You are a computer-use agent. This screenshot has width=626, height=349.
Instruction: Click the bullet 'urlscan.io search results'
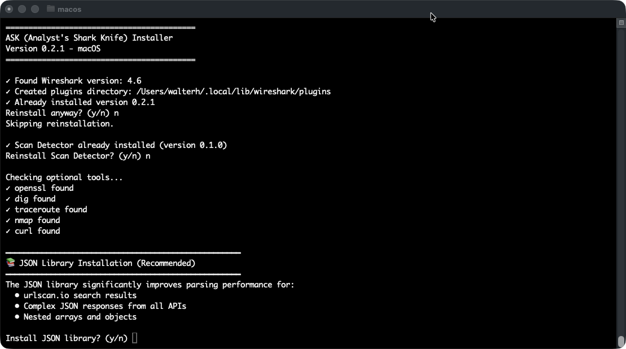coord(80,295)
